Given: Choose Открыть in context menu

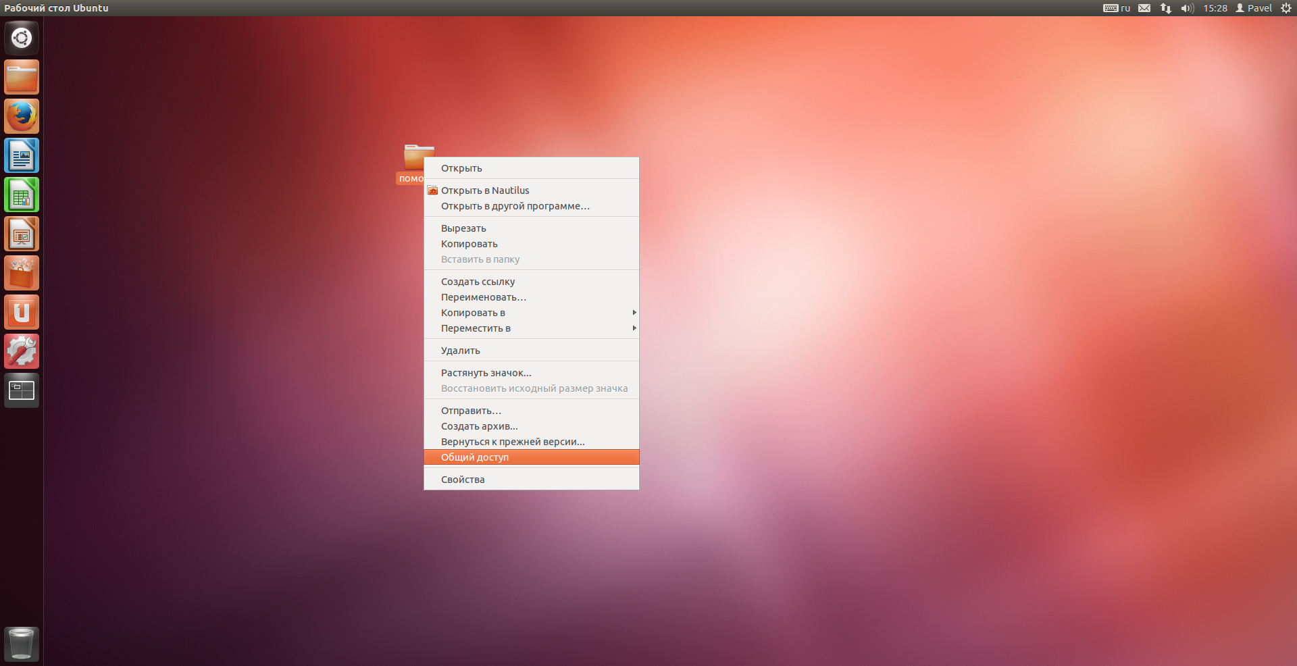Looking at the screenshot, I should coord(532,168).
